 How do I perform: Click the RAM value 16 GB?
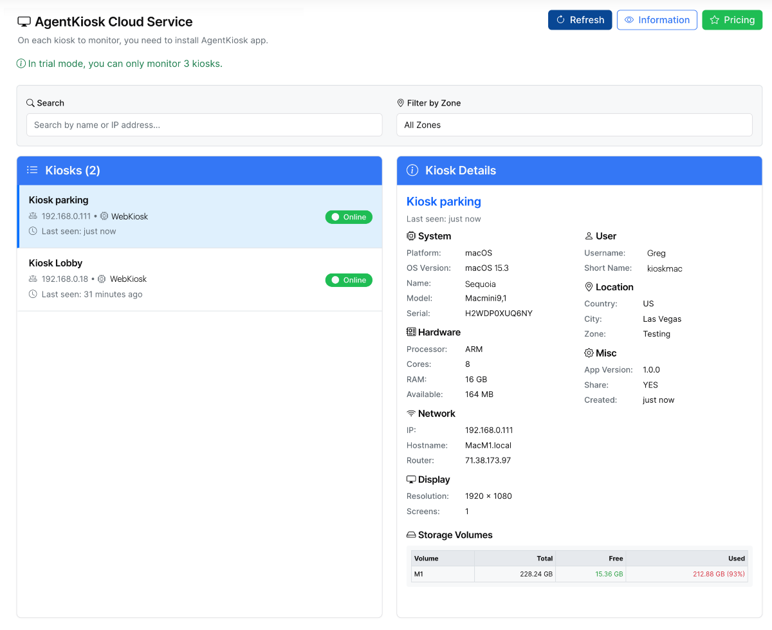coord(476,379)
